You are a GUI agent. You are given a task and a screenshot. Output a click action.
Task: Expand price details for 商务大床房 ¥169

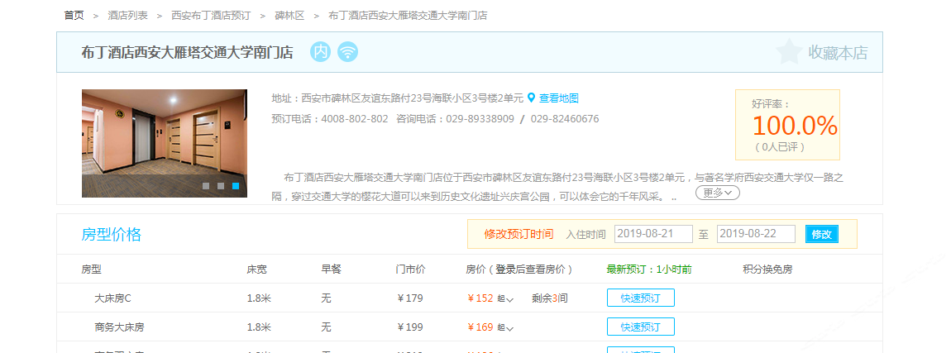coord(510,328)
